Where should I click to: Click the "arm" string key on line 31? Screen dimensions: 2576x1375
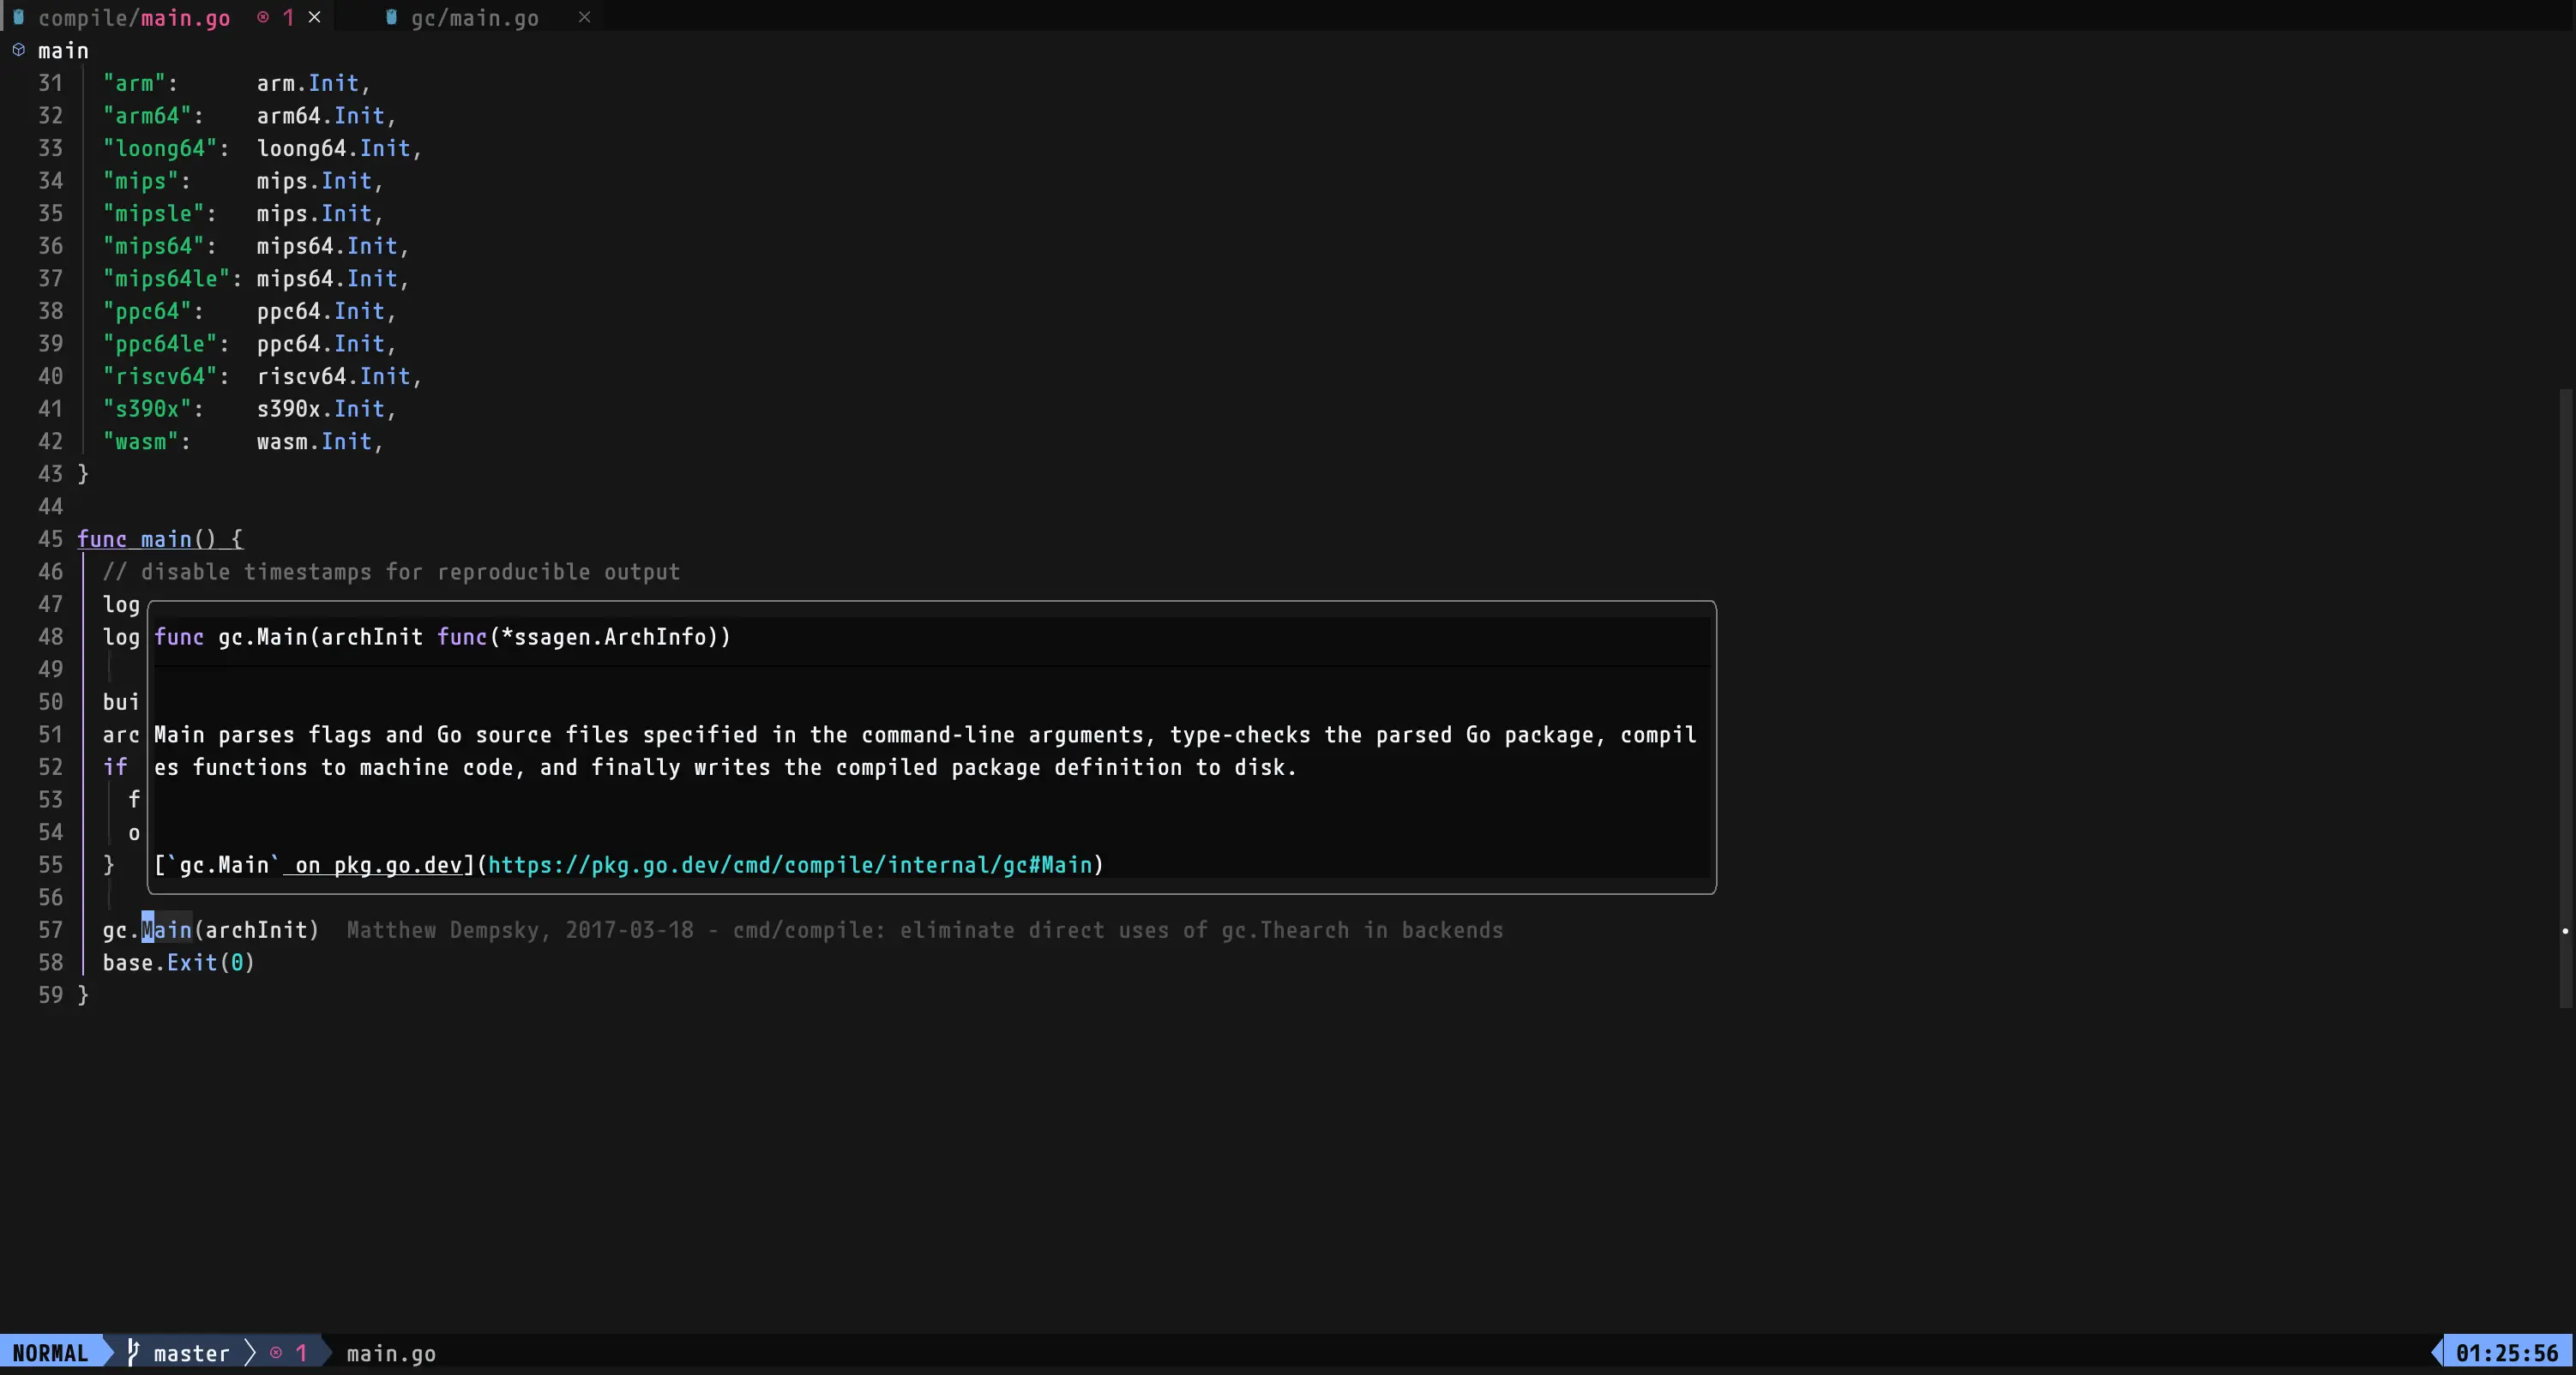[134, 83]
